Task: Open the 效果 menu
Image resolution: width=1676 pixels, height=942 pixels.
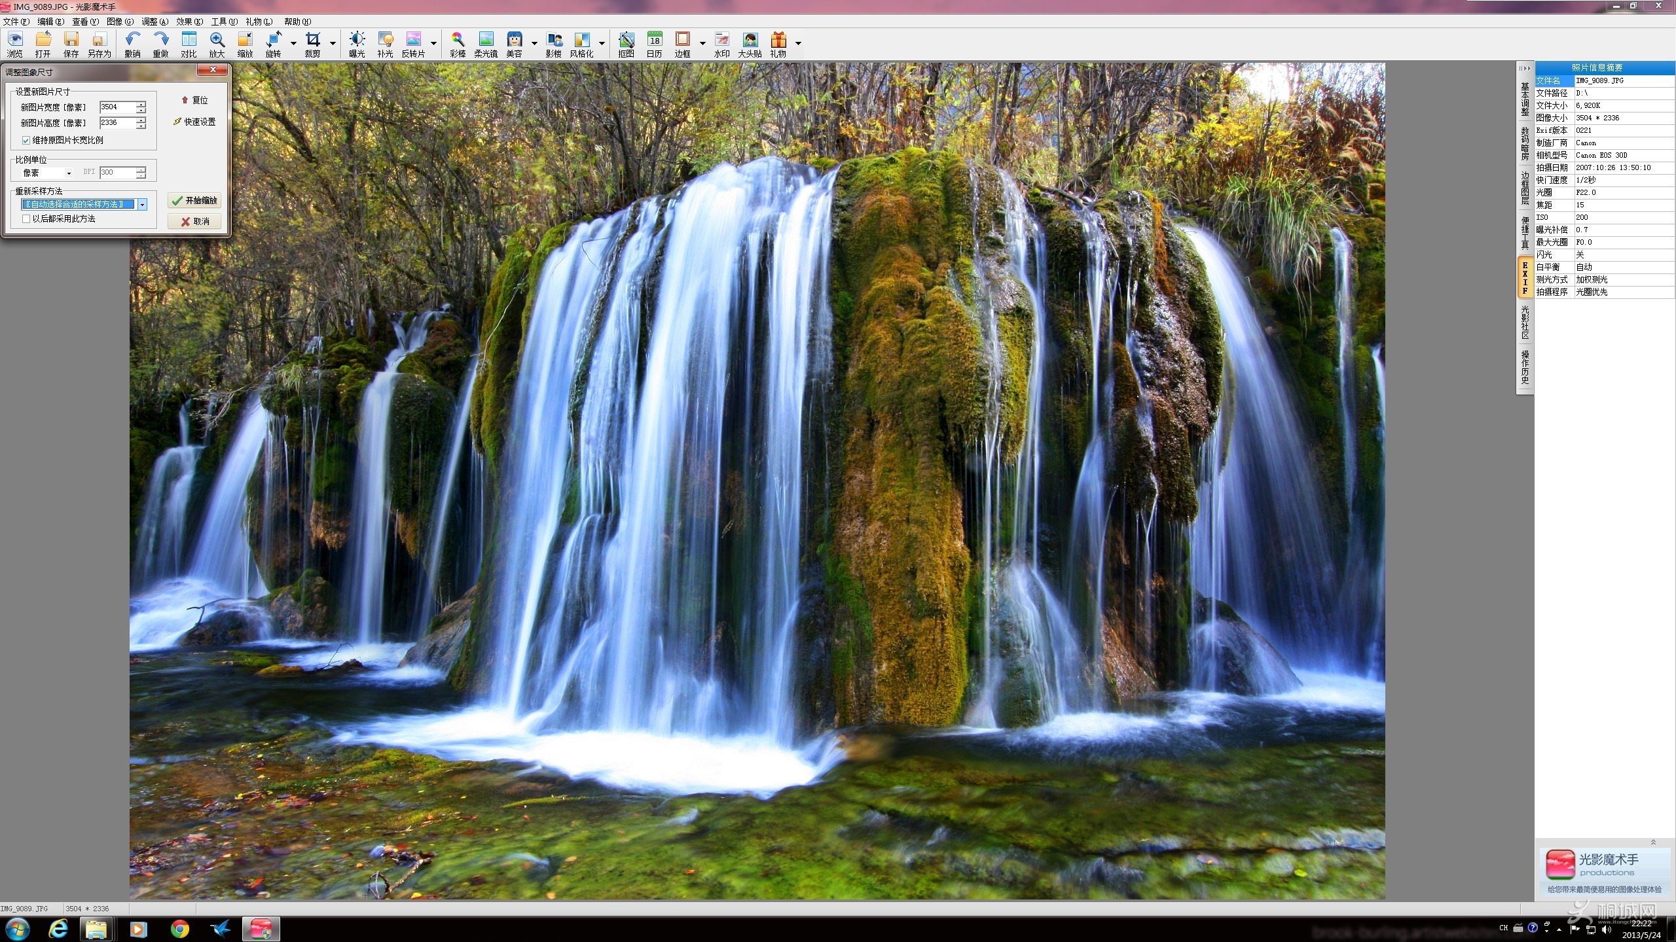Action: coord(189,22)
